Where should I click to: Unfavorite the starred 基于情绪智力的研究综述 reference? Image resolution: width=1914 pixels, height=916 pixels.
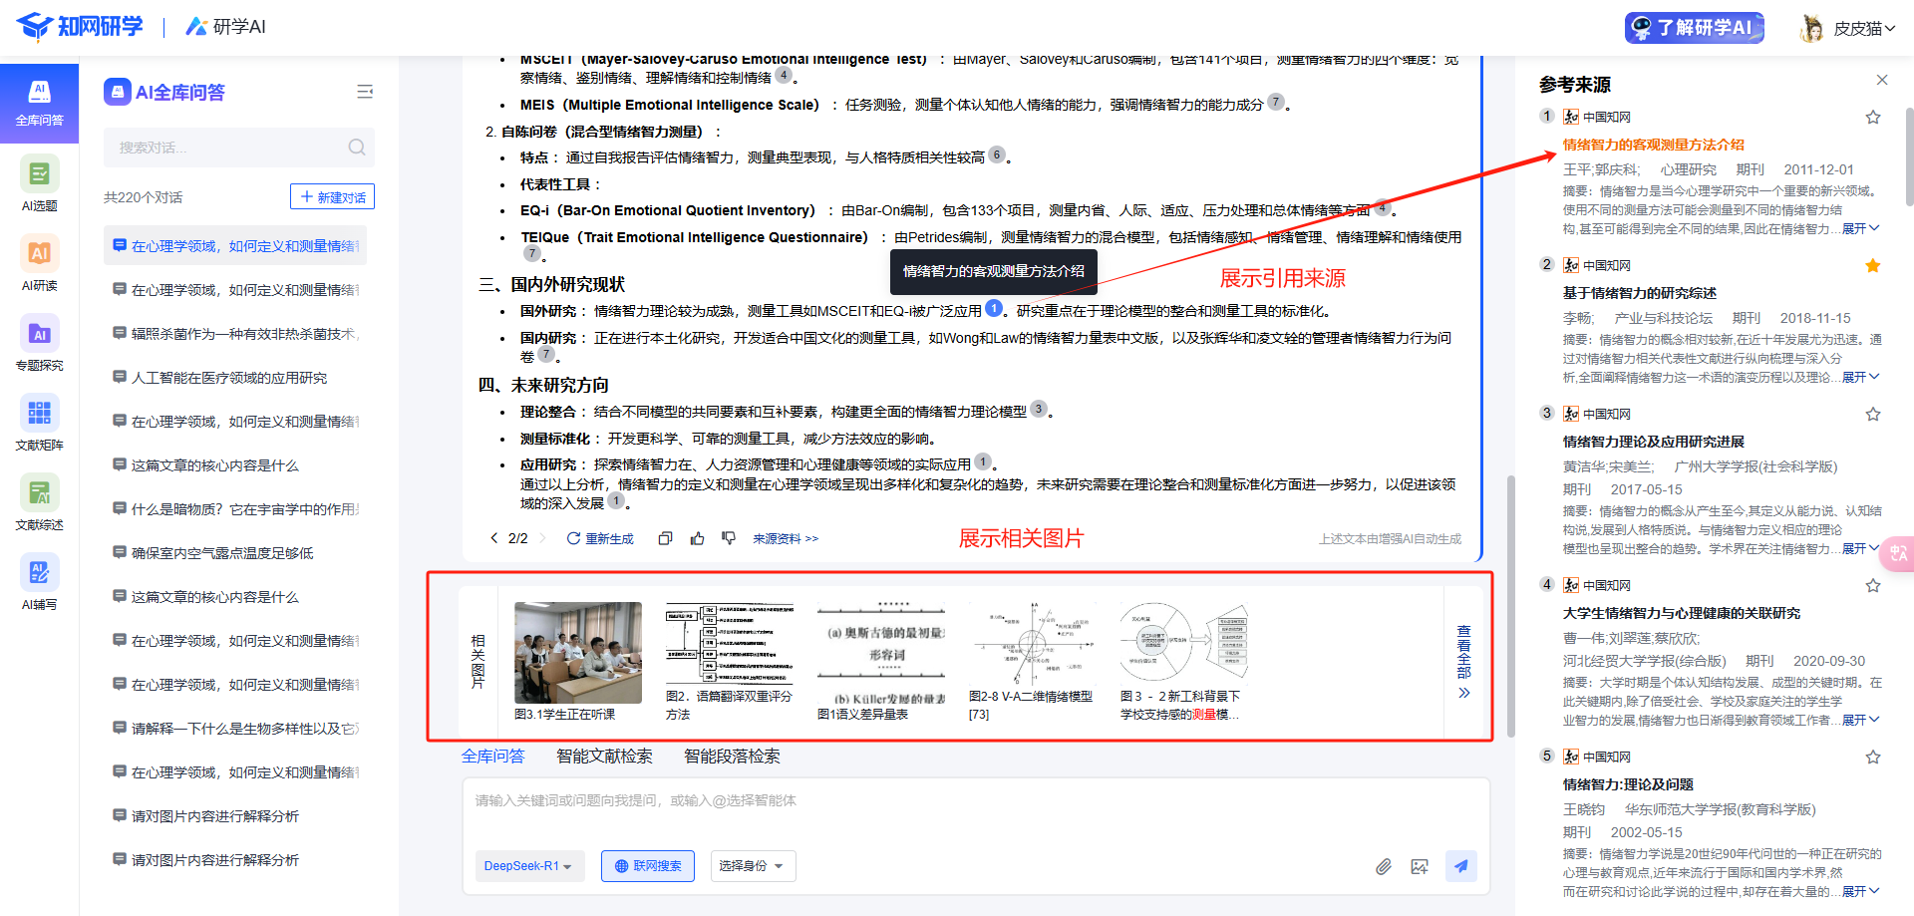1872,266
